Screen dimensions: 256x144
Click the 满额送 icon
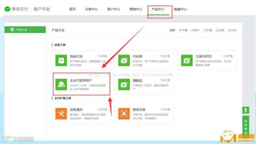pos(124,85)
